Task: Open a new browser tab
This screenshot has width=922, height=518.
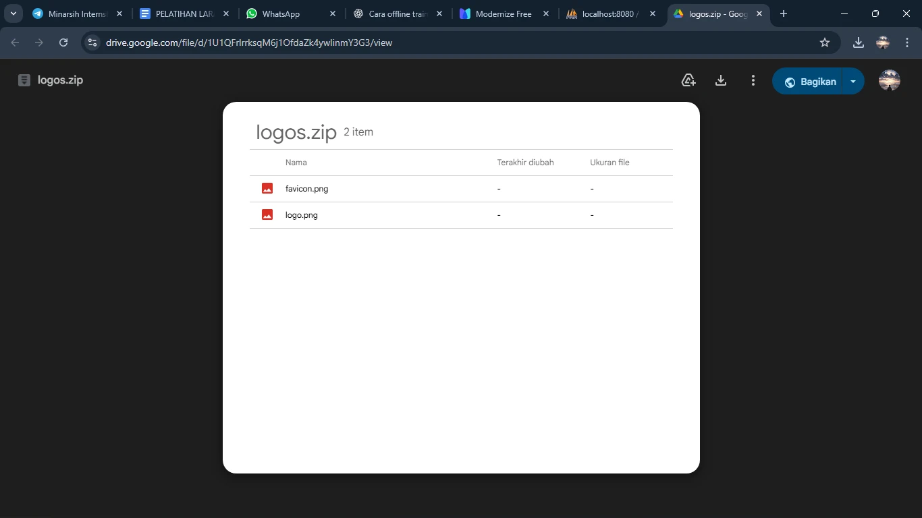Action: pyautogui.click(x=784, y=13)
